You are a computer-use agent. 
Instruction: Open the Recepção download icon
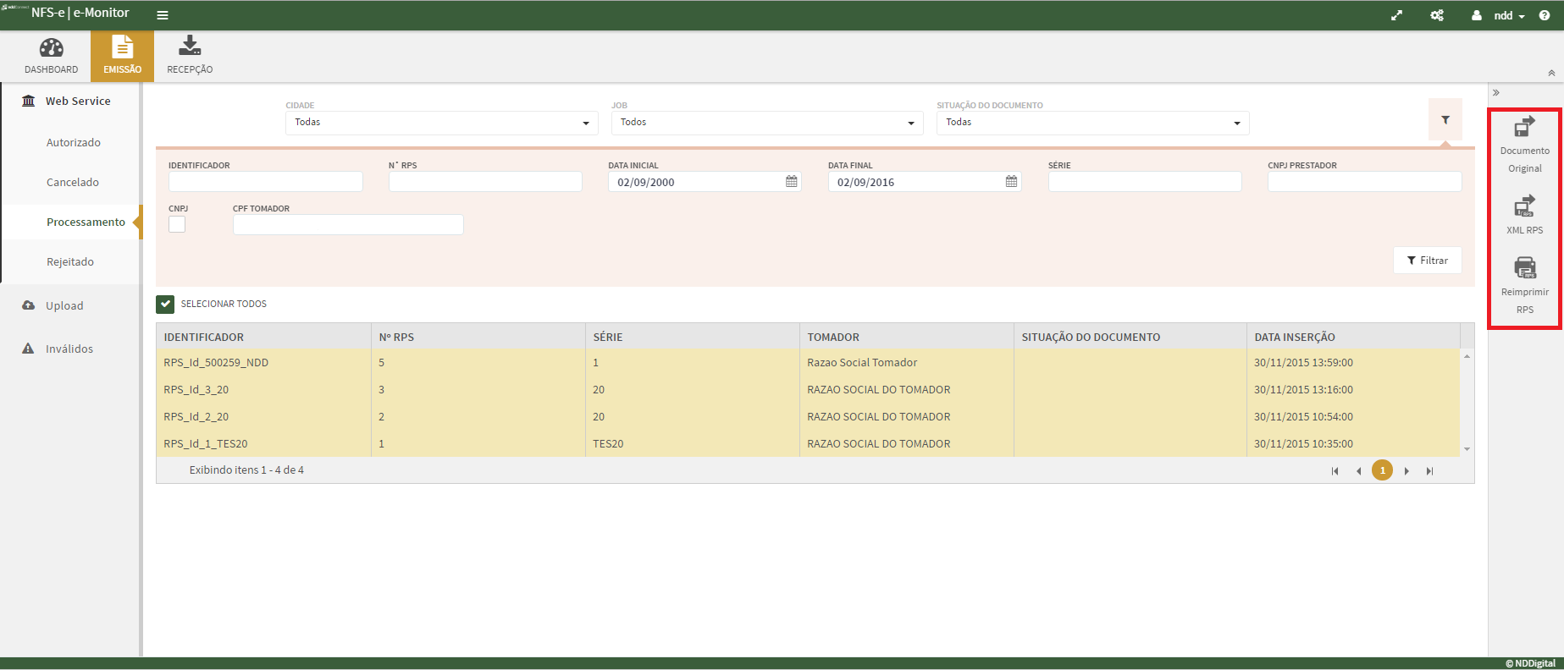(x=190, y=47)
